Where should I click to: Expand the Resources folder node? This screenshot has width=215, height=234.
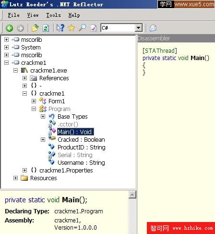point(15,178)
